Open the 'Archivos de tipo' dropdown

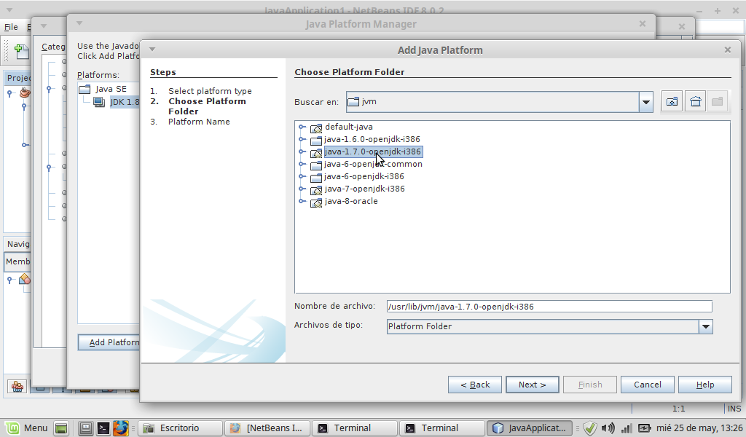pyautogui.click(x=705, y=327)
